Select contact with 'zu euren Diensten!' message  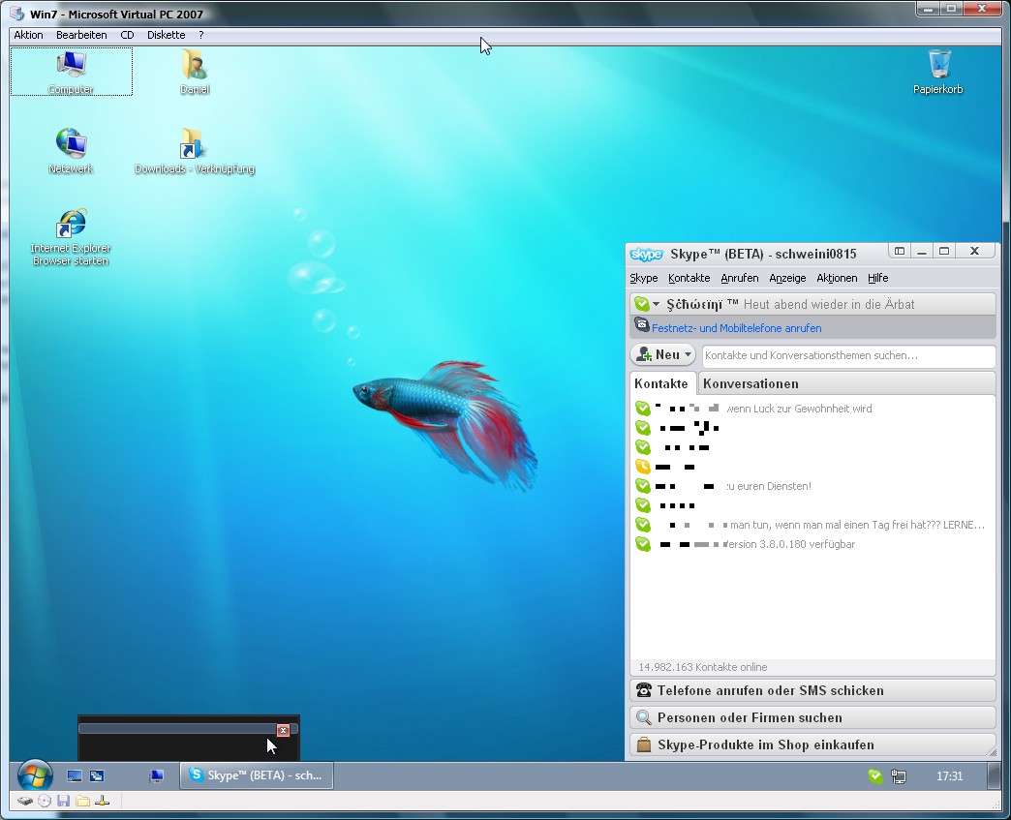[x=812, y=486]
